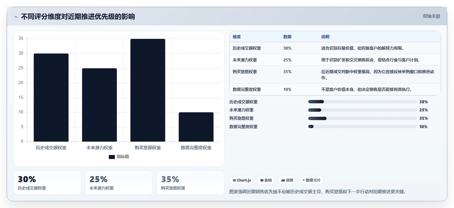Click the 数据完整度权重 x-axis label
The width and height of the screenshot is (454, 208).
(196, 148)
